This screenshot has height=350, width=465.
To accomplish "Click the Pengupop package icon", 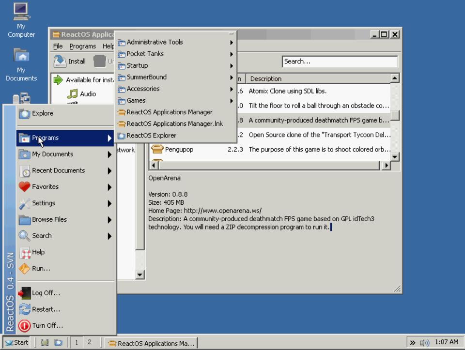I will (x=157, y=150).
